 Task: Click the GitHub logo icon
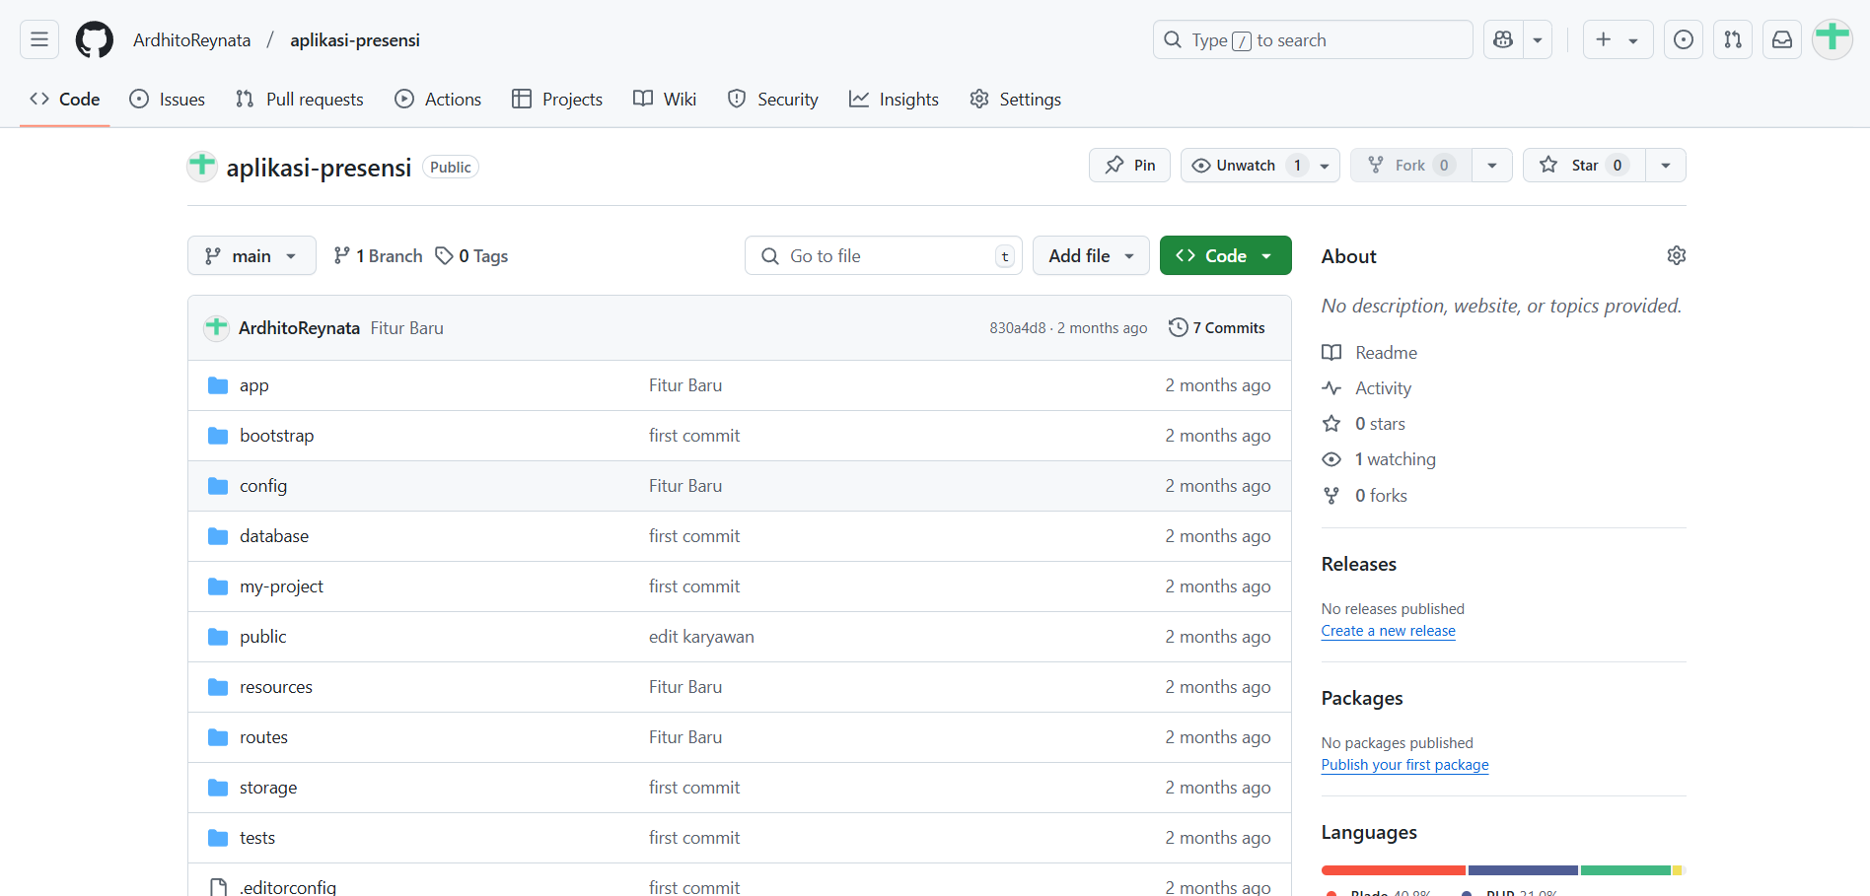coord(95,39)
